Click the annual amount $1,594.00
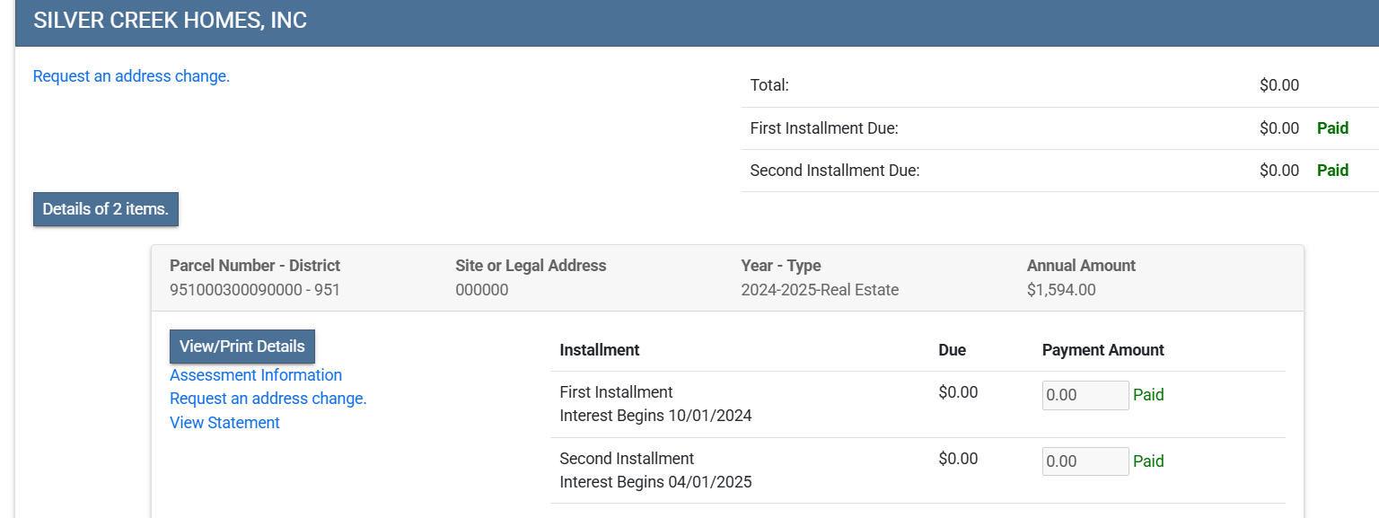 click(x=1060, y=290)
